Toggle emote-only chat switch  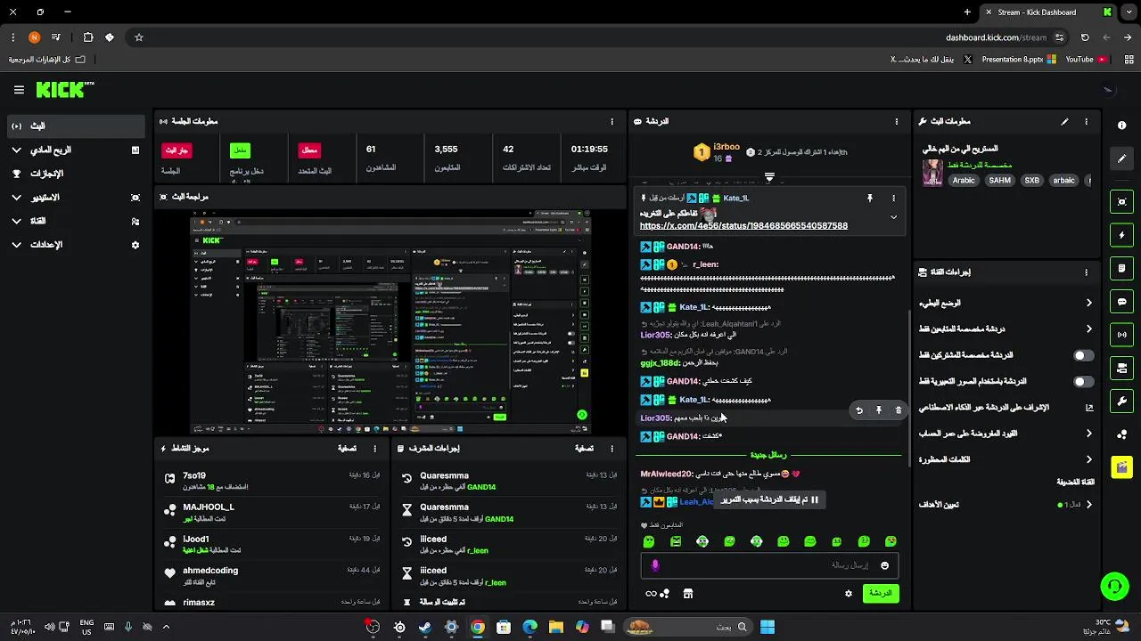1083,382
